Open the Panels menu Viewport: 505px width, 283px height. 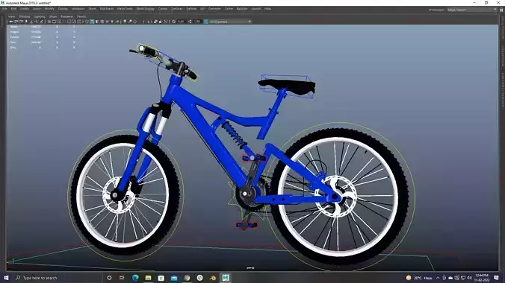81,16
